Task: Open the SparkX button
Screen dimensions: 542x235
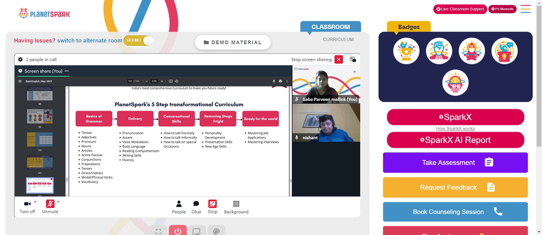Action: pyautogui.click(x=455, y=117)
